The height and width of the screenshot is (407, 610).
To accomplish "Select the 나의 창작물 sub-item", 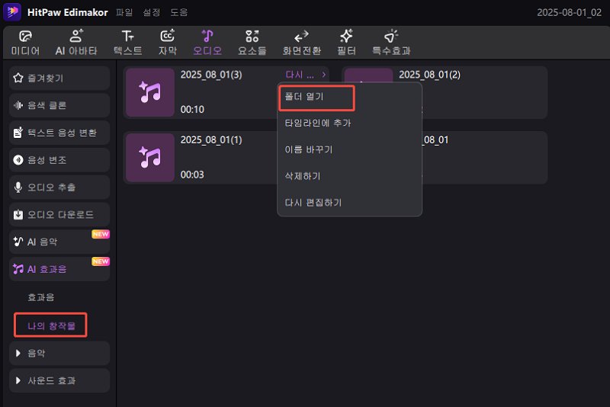I will [51, 325].
